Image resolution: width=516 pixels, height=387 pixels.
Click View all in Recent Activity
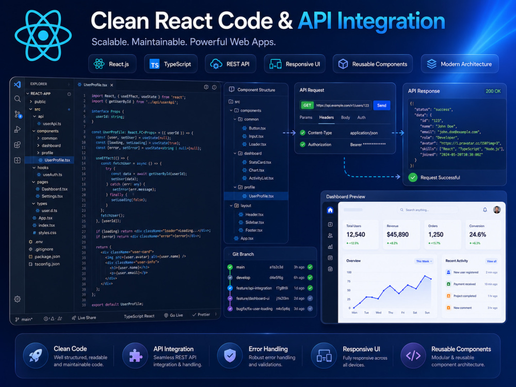click(491, 261)
